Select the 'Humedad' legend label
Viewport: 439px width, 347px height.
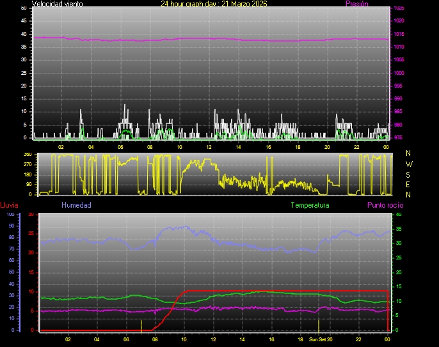pos(76,205)
